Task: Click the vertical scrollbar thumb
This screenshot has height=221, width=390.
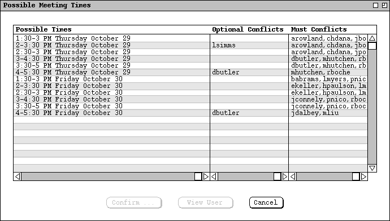Action: click(x=372, y=46)
